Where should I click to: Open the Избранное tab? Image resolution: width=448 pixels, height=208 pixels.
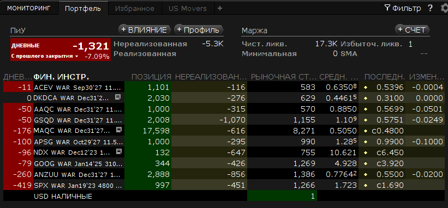click(x=135, y=9)
